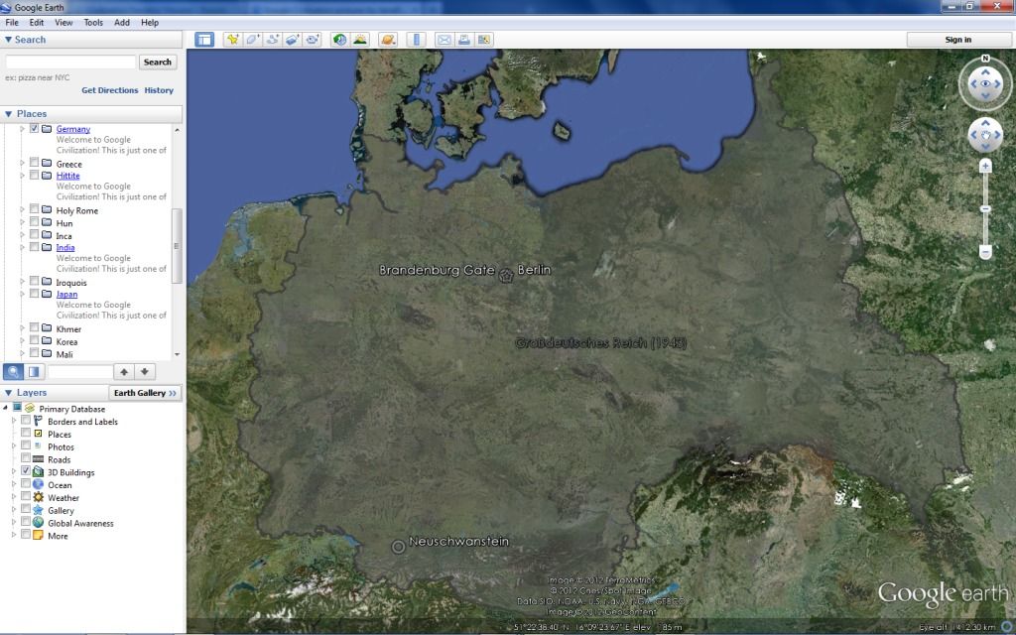Click the move hand joystick control
The height and width of the screenshot is (635, 1016).
[985, 135]
